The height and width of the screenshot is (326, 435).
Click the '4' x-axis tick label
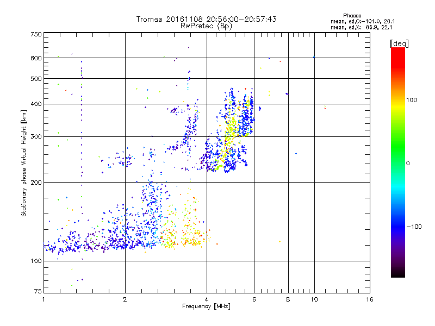tap(207, 299)
